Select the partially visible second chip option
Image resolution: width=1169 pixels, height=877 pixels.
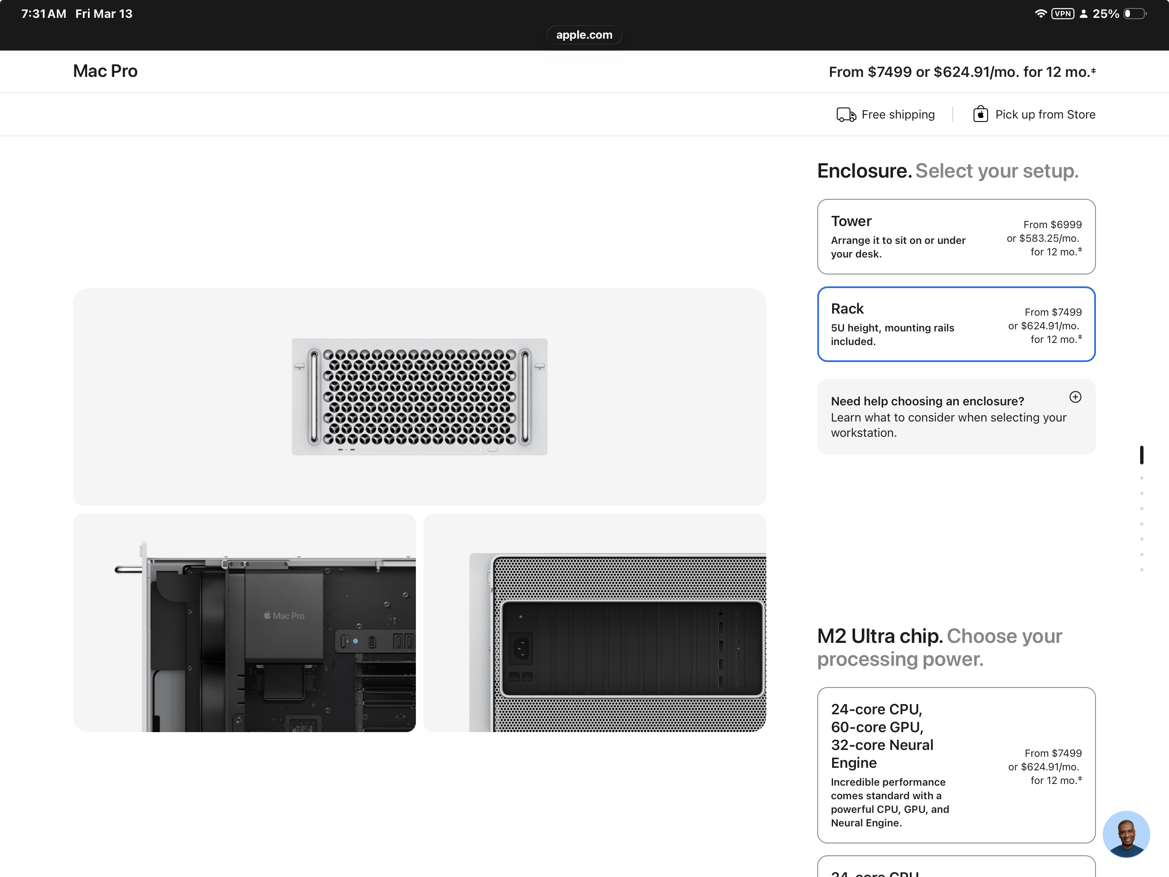[x=955, y=868]
